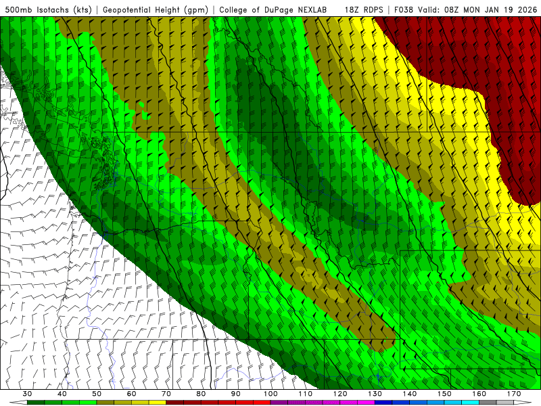
Task: Click the legend value 50
Action: [97, 394]
